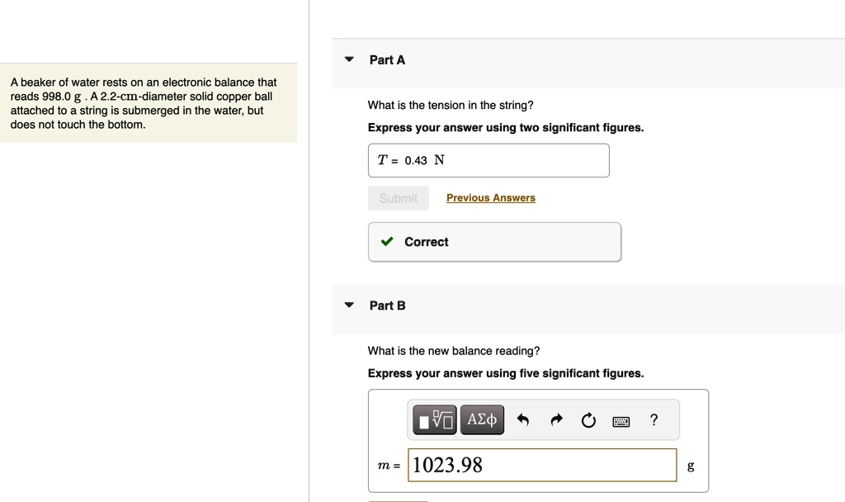Click the green checkmark in Correct feedback
The width and height of the screenshot is (845, 502).
coord(386,242)
